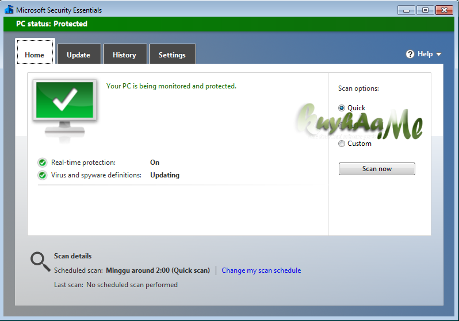Screen dimensions: 459x321
Task: Click 'No scheduled scan performed' text
Action: click(132, 285)
